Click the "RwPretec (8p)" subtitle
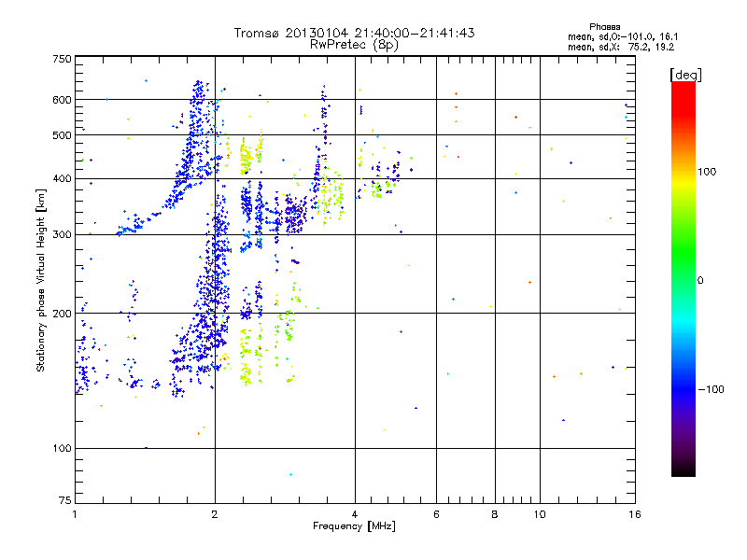Screen dimensions: 747x560 point(354,45)
